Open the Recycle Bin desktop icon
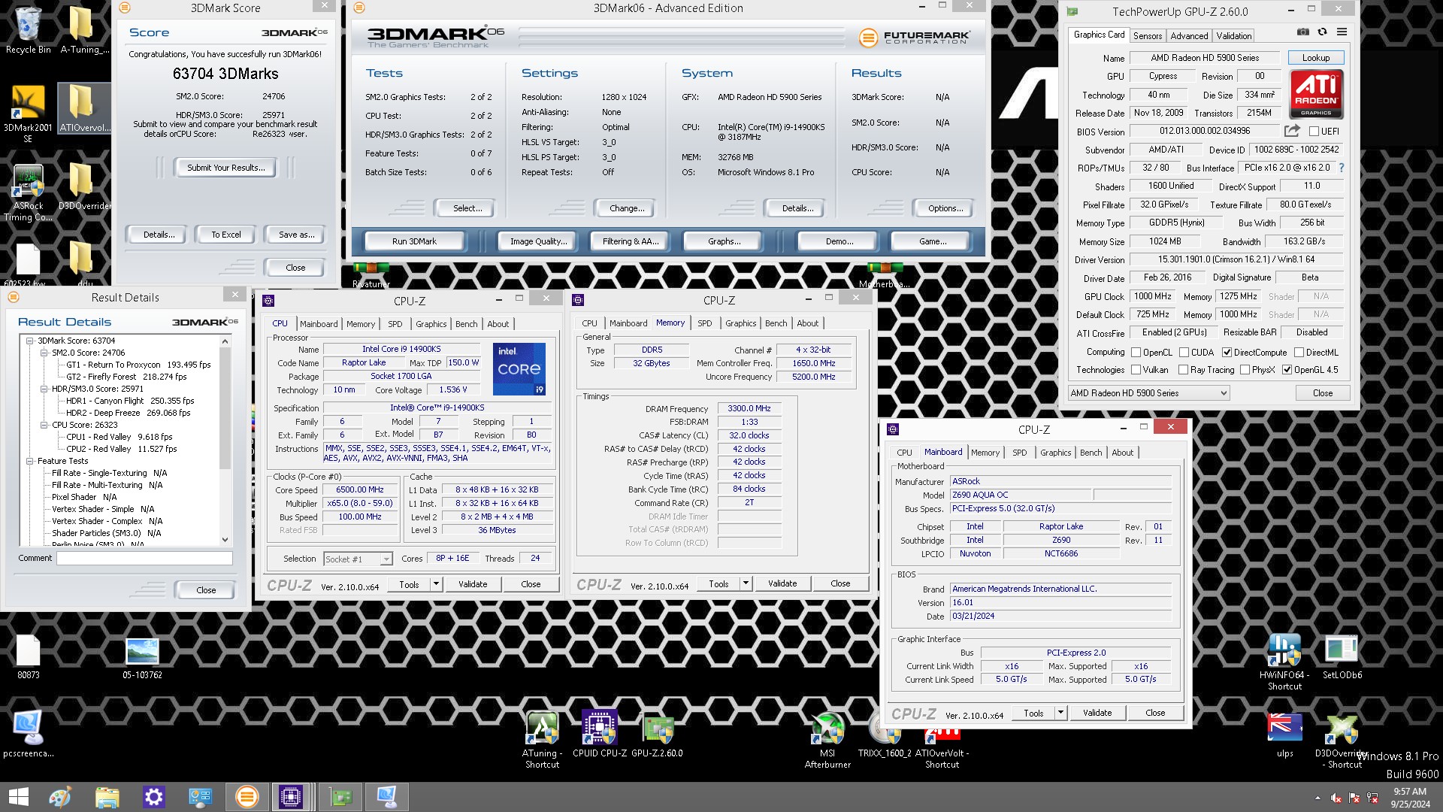 point(28,30)
